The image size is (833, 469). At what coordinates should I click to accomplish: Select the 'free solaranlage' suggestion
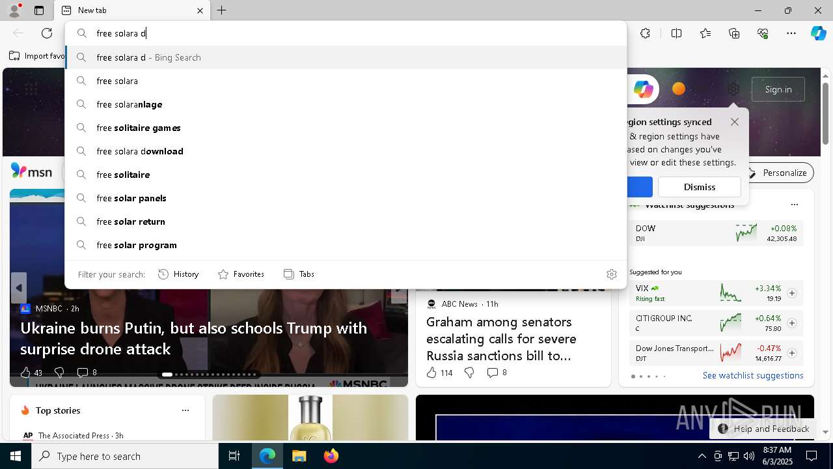coord(346,104)
